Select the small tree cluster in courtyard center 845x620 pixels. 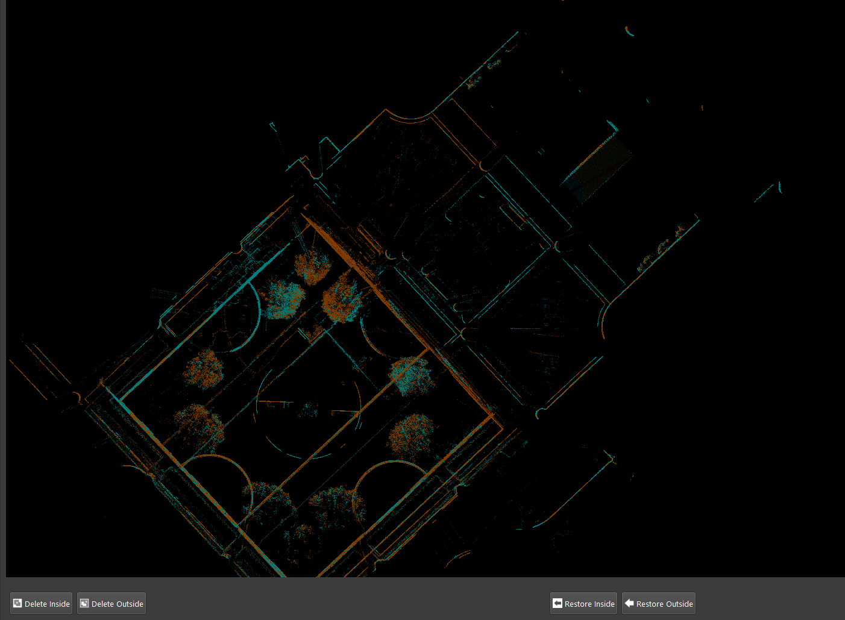tap(309, 410)
